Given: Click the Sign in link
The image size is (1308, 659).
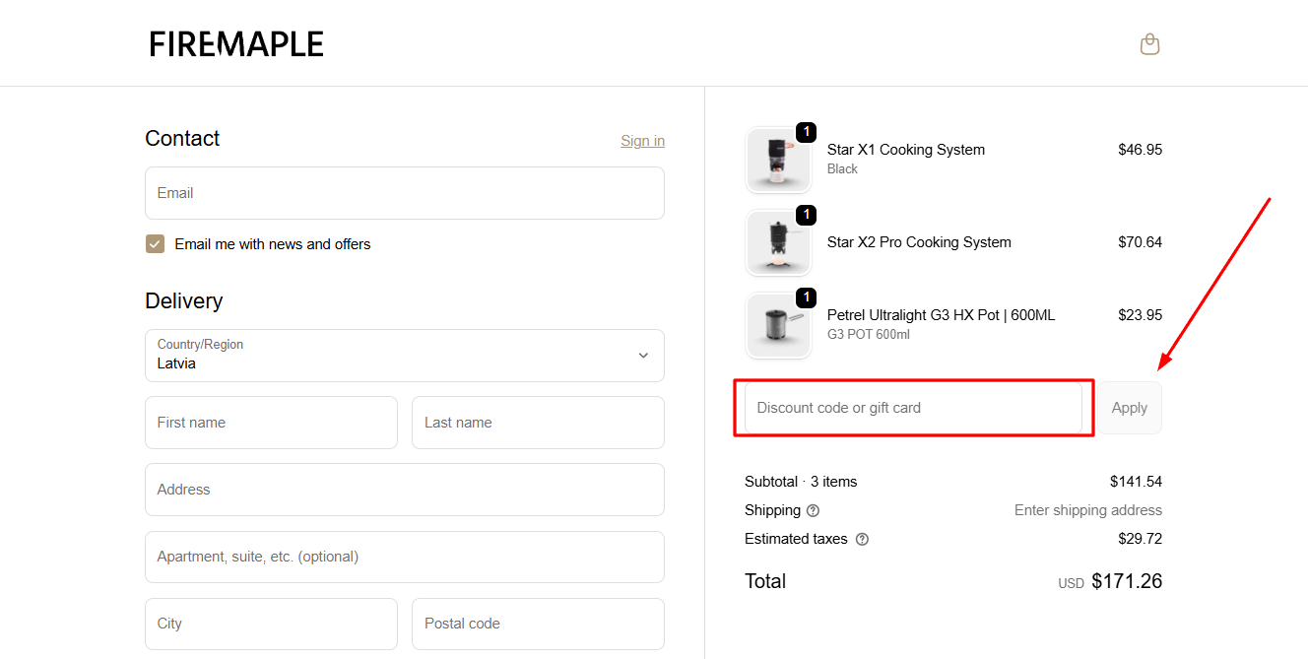Looking at the screenshot, I should point(642,141).
